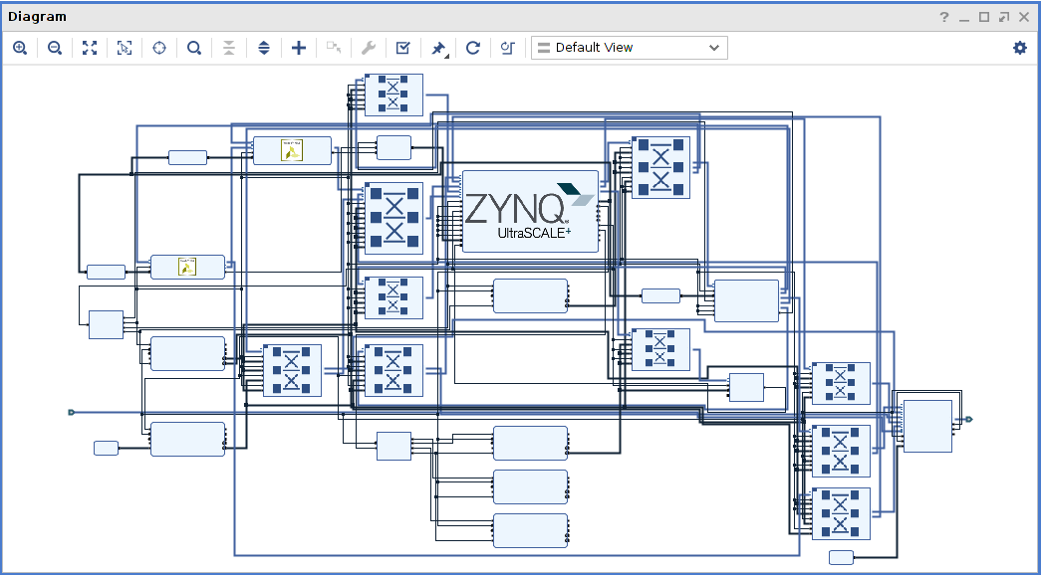
Task: Float the Diagram window
Action: coord(1004,17)
